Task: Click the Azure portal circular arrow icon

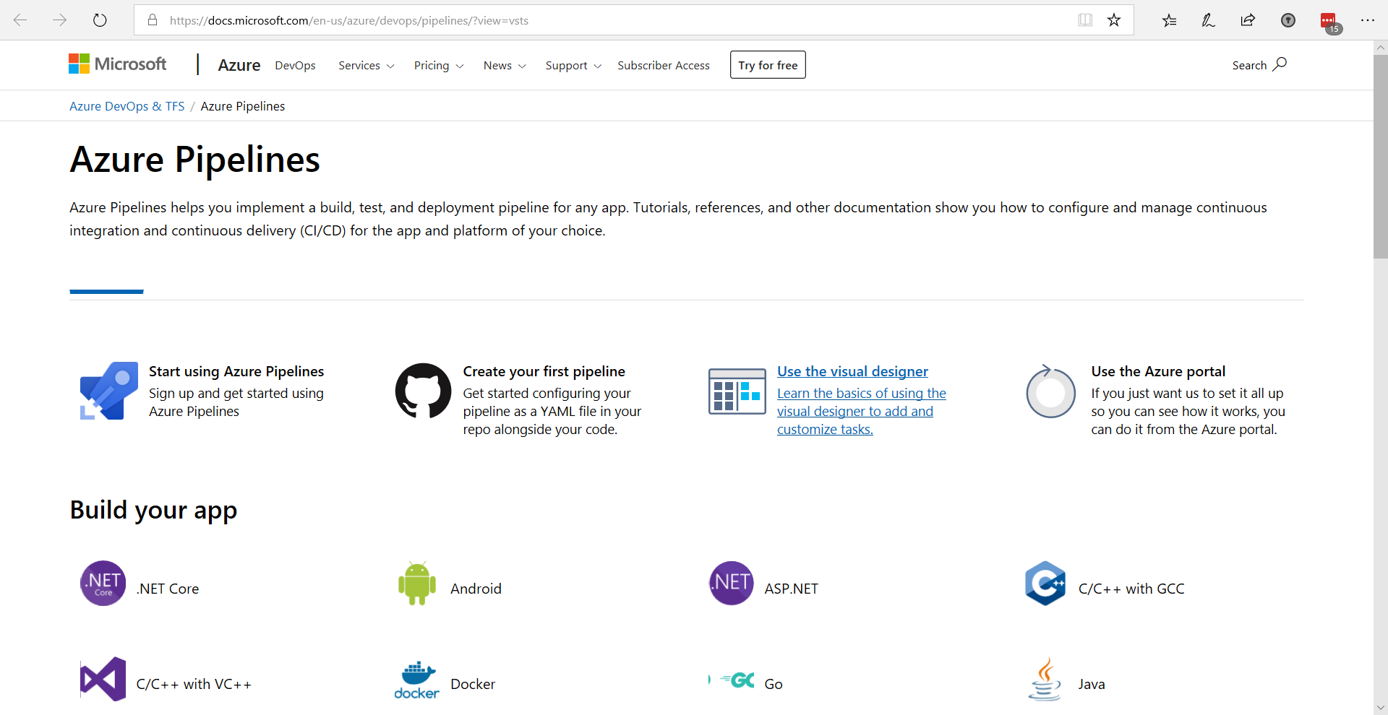Action: click(1051, 391)
